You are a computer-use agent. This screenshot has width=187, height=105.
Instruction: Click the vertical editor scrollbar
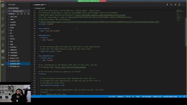pyautogui.click(x=186, y=32)
